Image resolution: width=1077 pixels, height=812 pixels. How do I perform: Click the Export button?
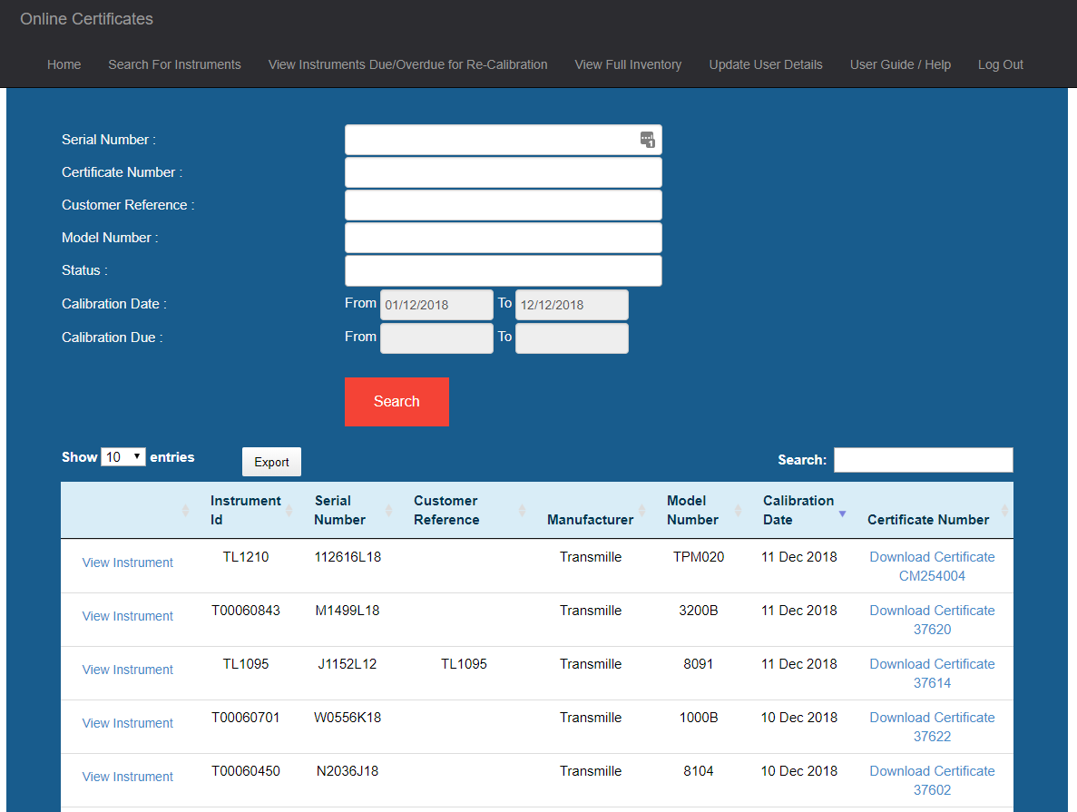click(271, 463)
